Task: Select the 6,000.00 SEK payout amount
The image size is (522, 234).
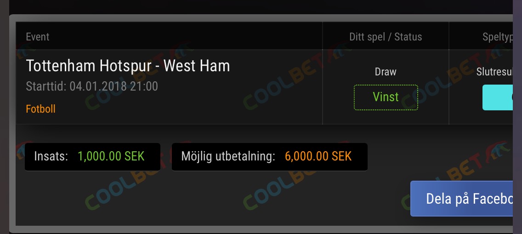Action: pyautogui.click(x=318, y=156)
